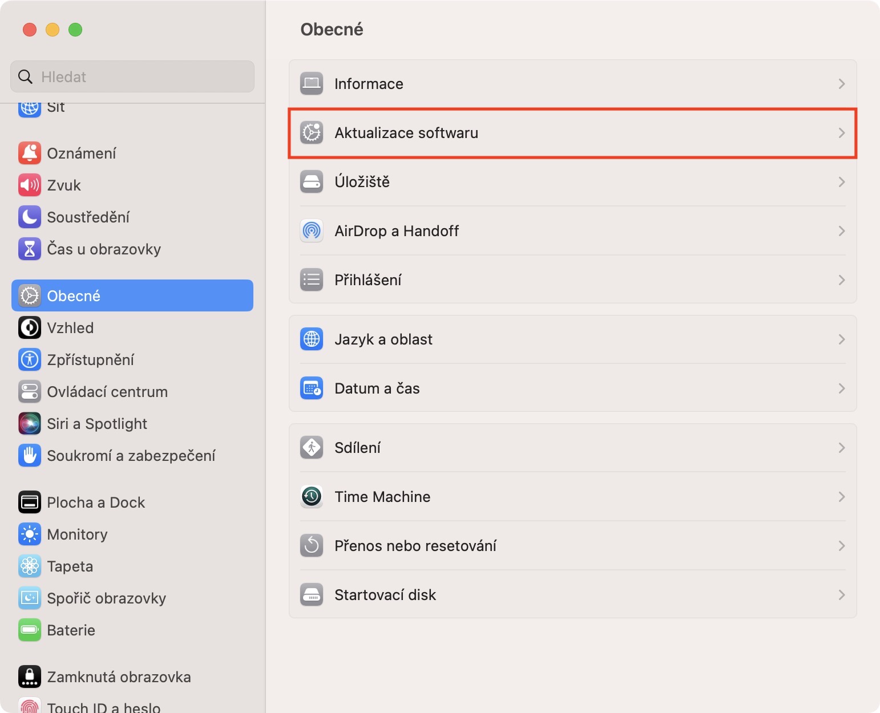Viewport: 880px width, 713px height.
Task: Switch to Plocha a Dock section
Action: (x=96, y=503)
